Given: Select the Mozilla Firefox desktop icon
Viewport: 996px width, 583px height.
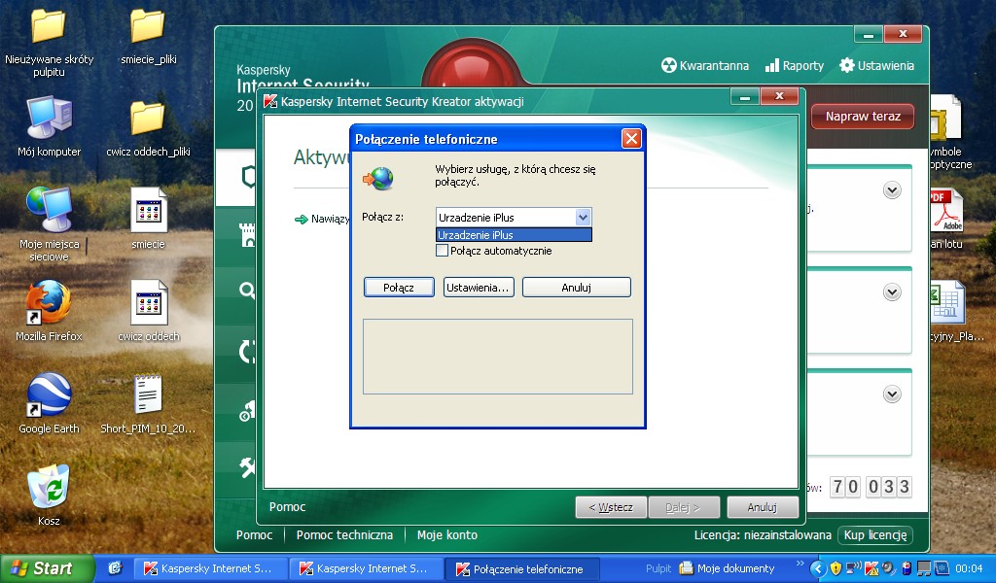Looking at the screenshot, I should (49, 311).
